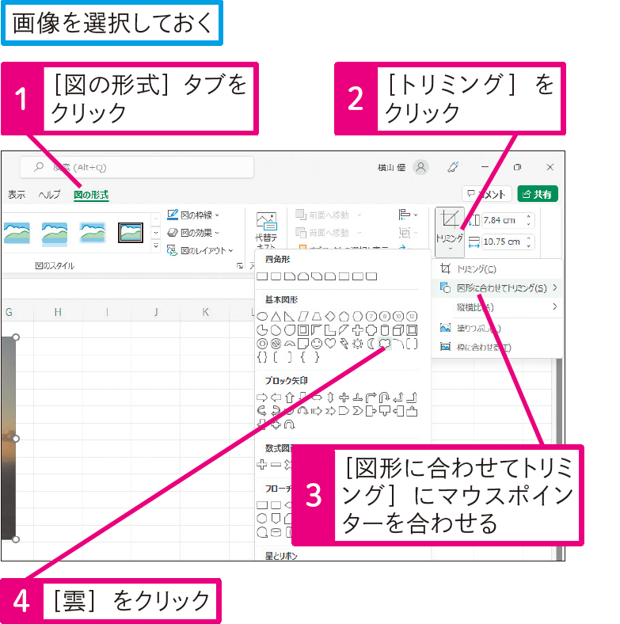
Task: Pick the Smiley Face shape
Action: [x=317, y=343]
